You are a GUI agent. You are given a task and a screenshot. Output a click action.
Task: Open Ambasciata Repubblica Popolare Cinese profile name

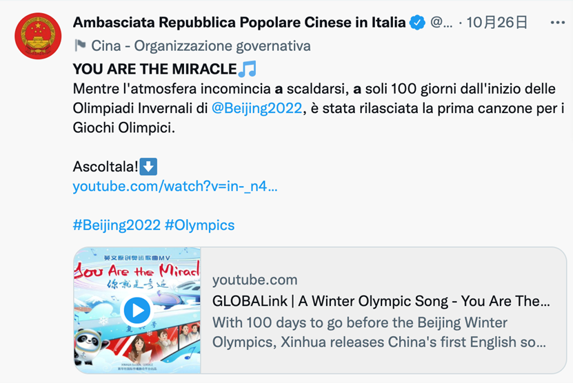point(239,23)
